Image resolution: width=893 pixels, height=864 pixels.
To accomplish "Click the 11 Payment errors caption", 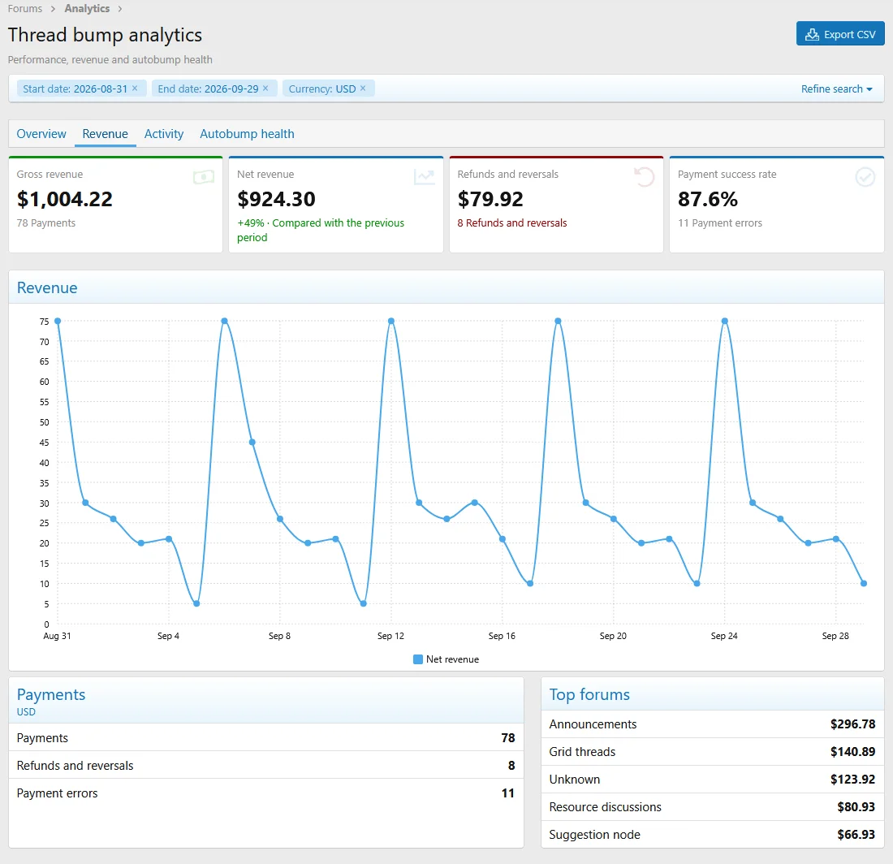I will [720, 222].
